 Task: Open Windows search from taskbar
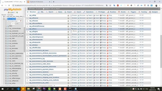pos(8,89)
